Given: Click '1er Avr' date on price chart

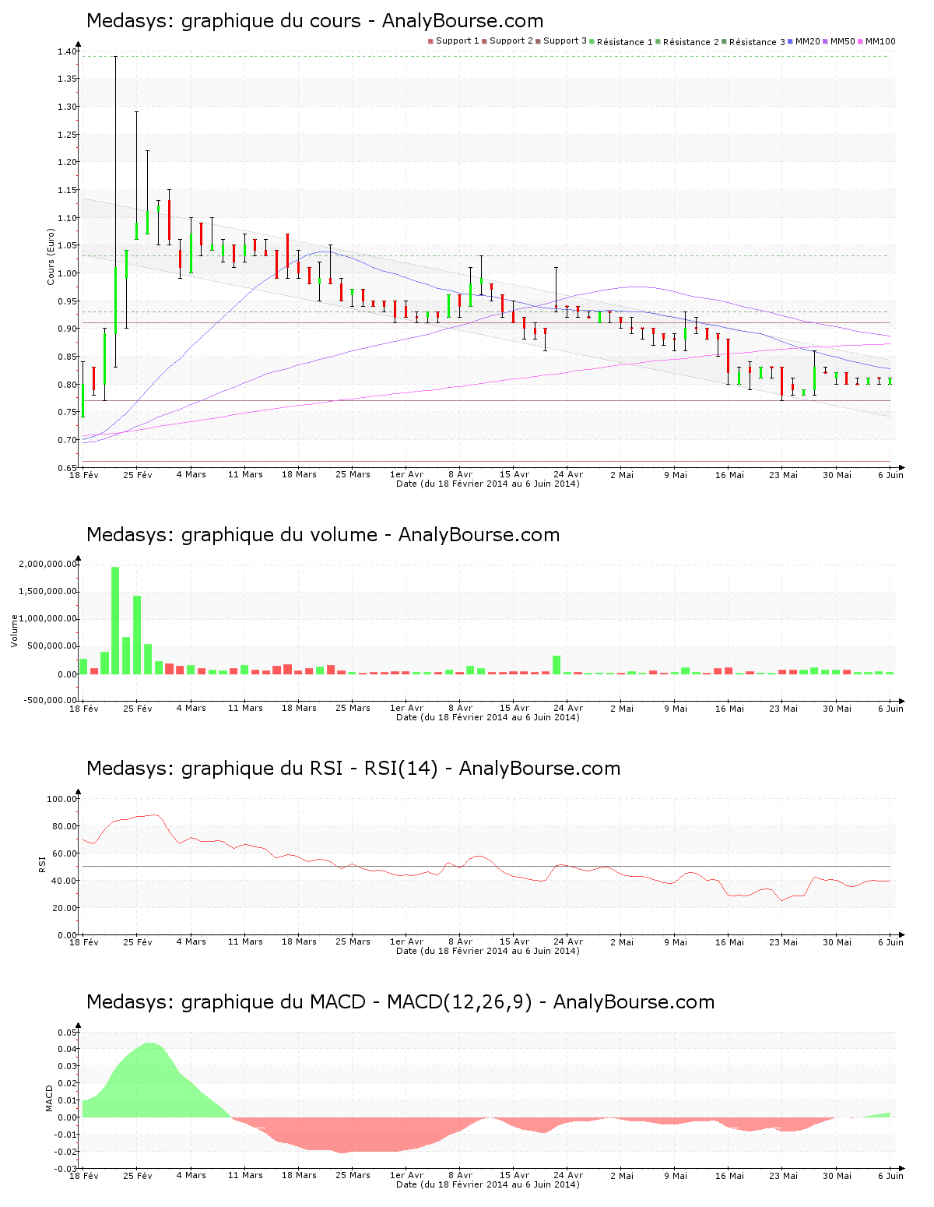Looking at the screenshot, I should pos(406,474).
